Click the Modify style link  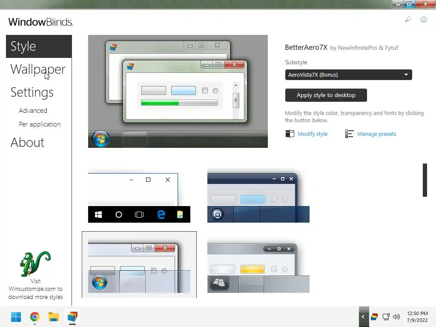click(x=313, y=134)
